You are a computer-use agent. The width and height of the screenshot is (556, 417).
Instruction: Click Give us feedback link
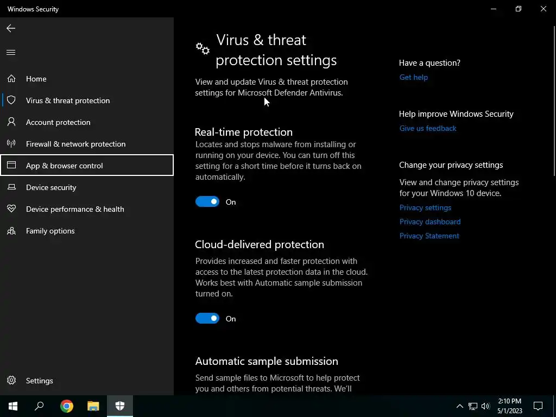pyautogui.click(x=428, y=128)
